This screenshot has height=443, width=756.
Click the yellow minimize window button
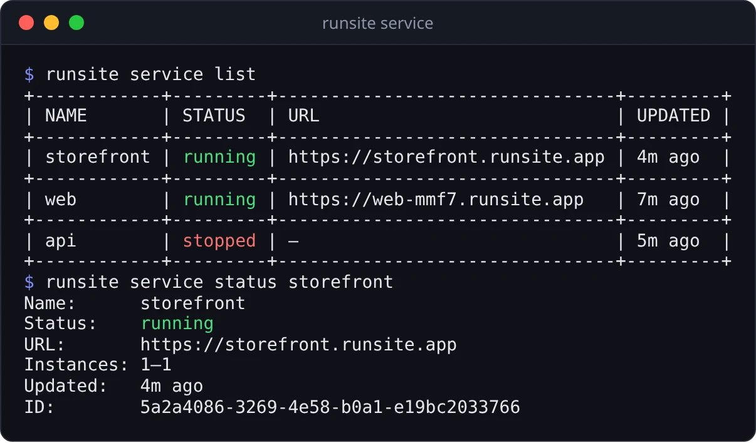[x=51, y=23]
